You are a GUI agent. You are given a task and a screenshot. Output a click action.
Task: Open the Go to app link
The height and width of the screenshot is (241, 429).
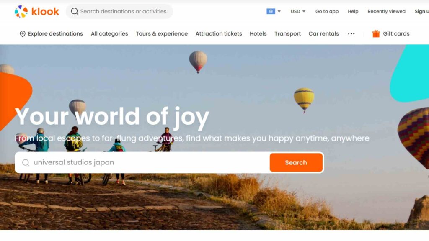coord(327,11)
